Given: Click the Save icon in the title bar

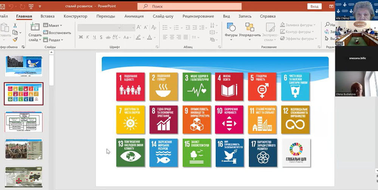Looking at the screenshot, I should coord(2,6).
